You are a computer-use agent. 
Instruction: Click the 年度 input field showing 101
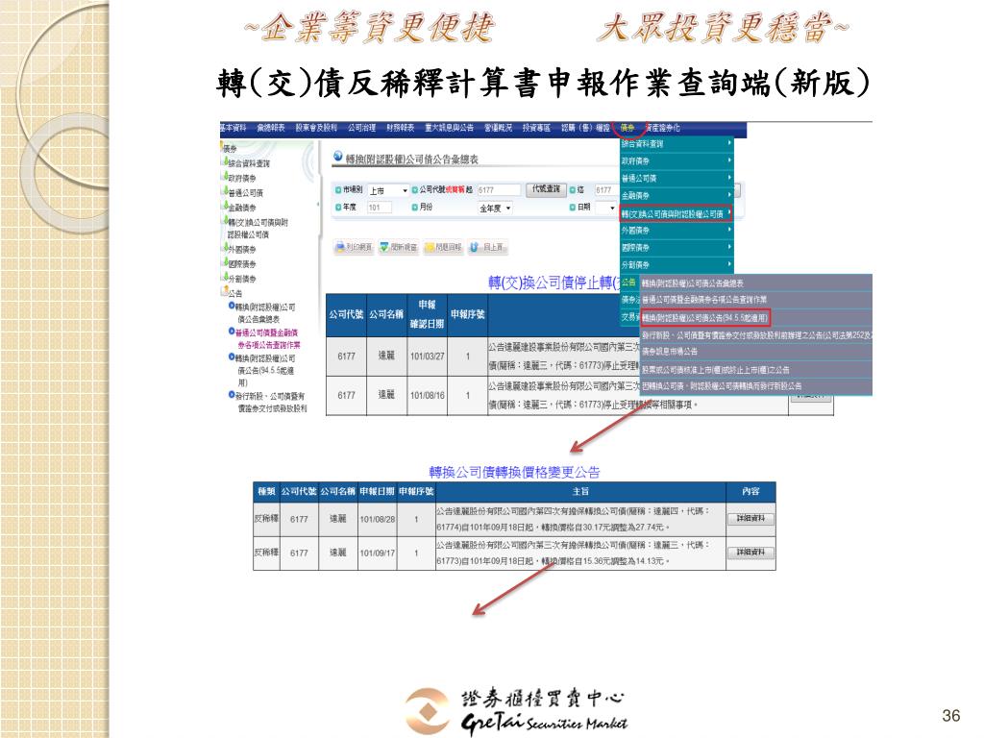(x=380, y=208)
